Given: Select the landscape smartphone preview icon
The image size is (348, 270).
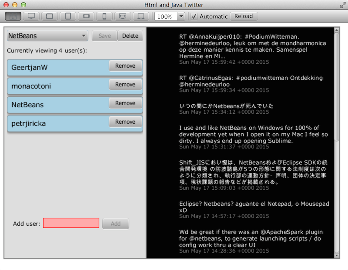Looking at the screenshot, I should click(86, 16).
